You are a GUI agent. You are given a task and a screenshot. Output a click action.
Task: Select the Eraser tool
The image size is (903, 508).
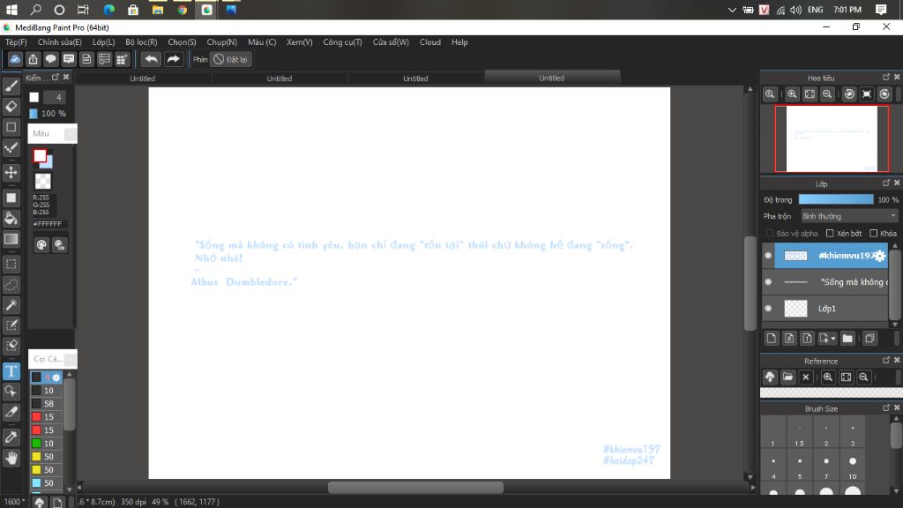pos(11,107)
